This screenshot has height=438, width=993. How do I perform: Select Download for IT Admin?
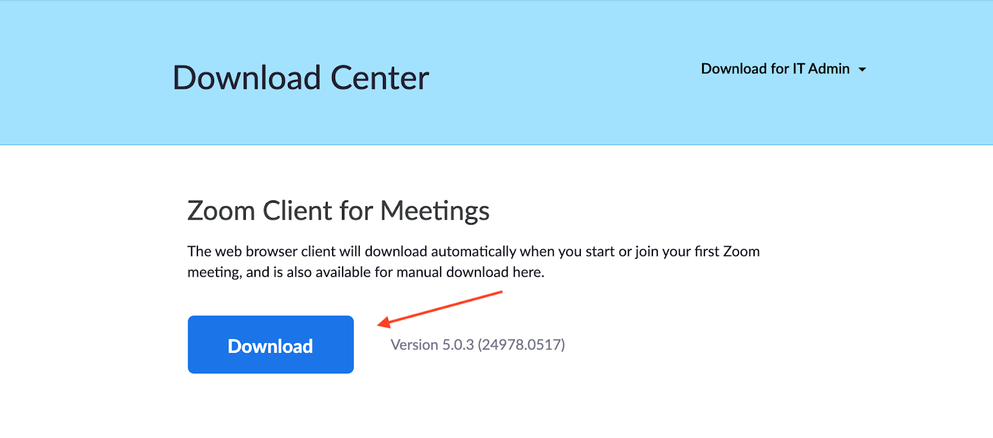(x=775, y=69)
